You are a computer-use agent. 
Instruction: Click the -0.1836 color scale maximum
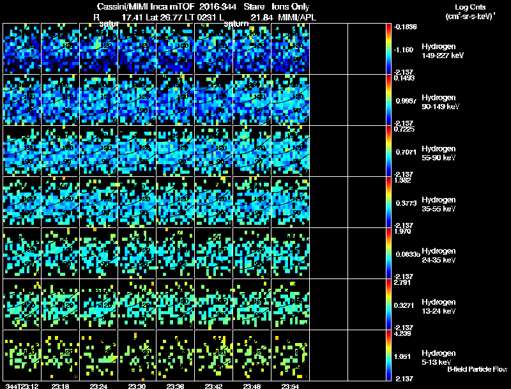click(405, 27)
